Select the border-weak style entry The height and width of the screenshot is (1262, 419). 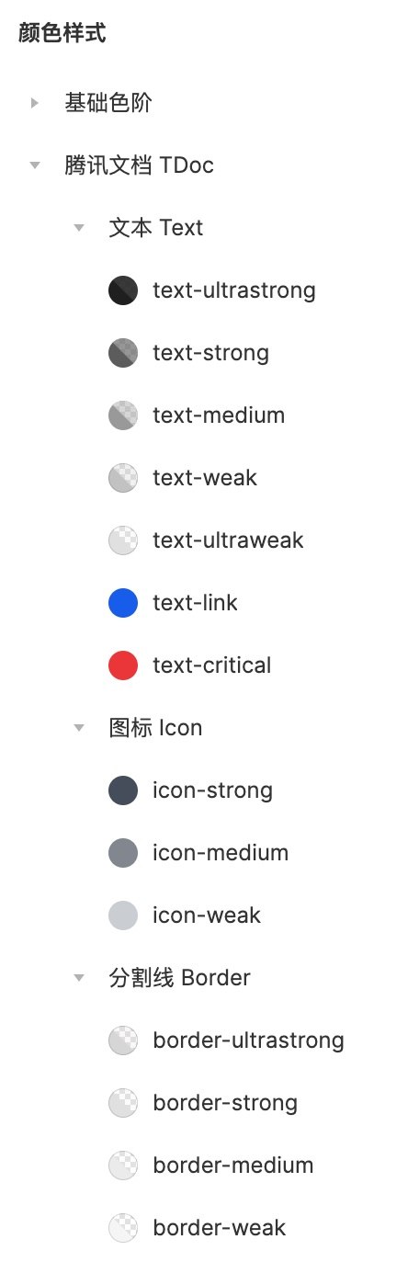tap(220, 1228)
